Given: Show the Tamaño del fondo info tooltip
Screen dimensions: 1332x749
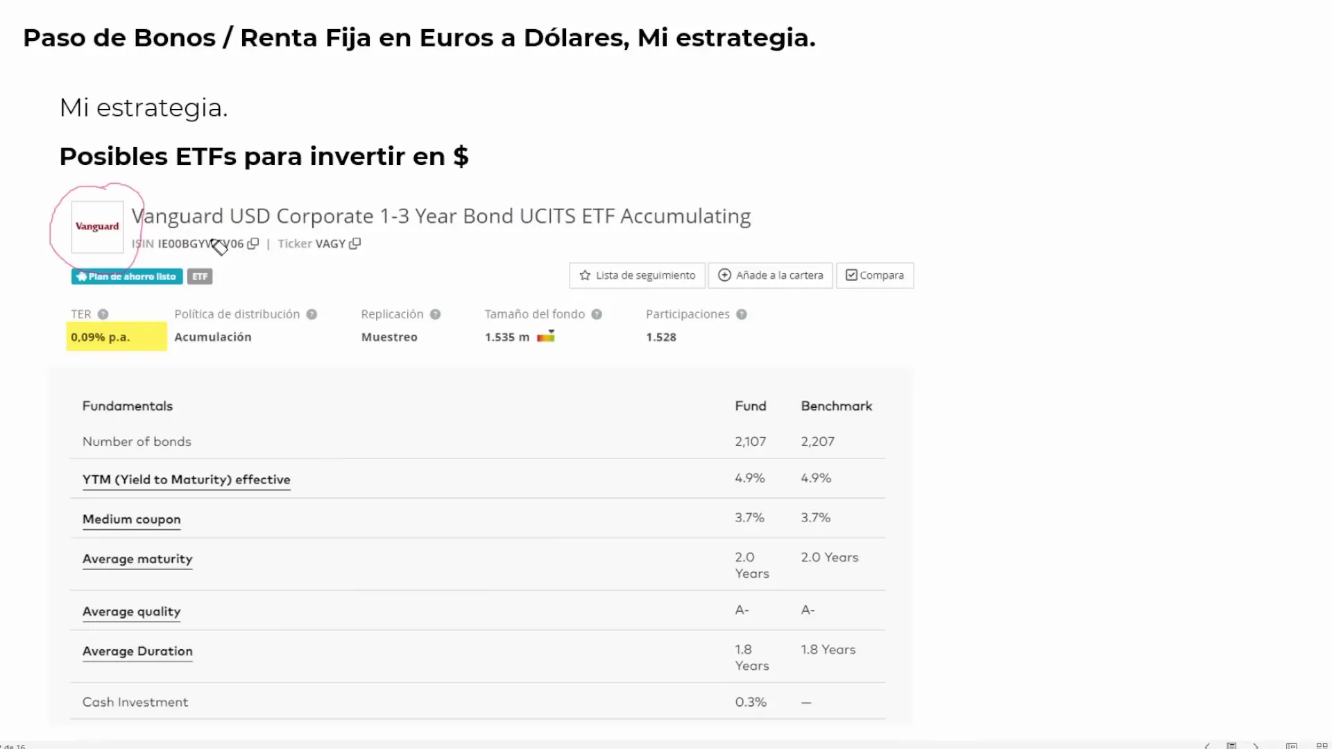Looking at the screenshot, I should click(x=597, y=314).
